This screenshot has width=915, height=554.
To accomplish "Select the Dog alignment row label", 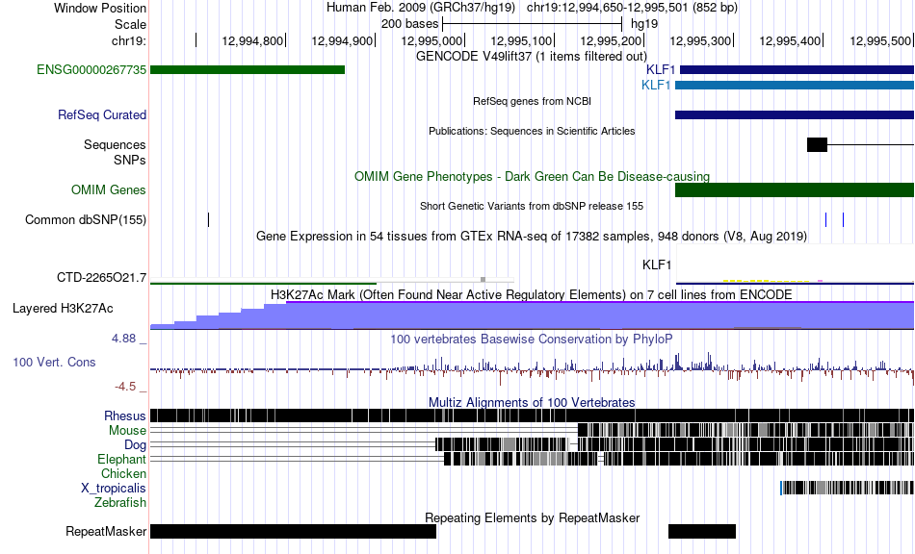I will [x=135, y=445].
